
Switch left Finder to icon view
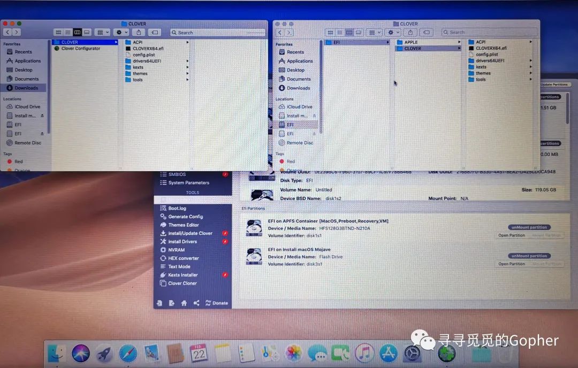(59, 33)
